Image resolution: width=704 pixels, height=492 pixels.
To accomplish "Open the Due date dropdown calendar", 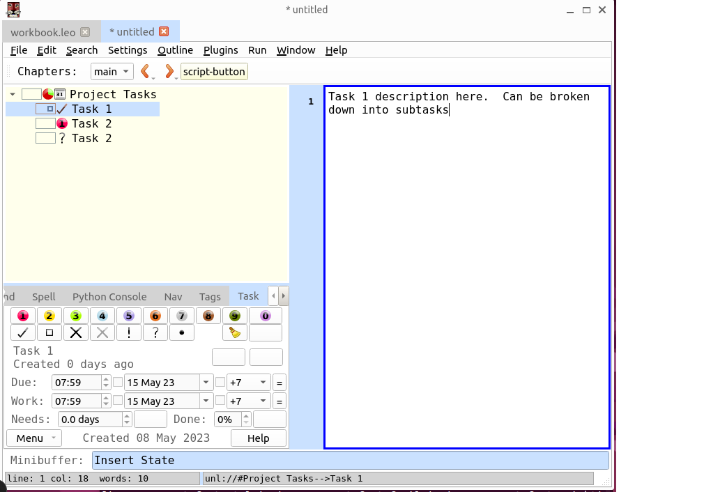I will coord(206,382).
